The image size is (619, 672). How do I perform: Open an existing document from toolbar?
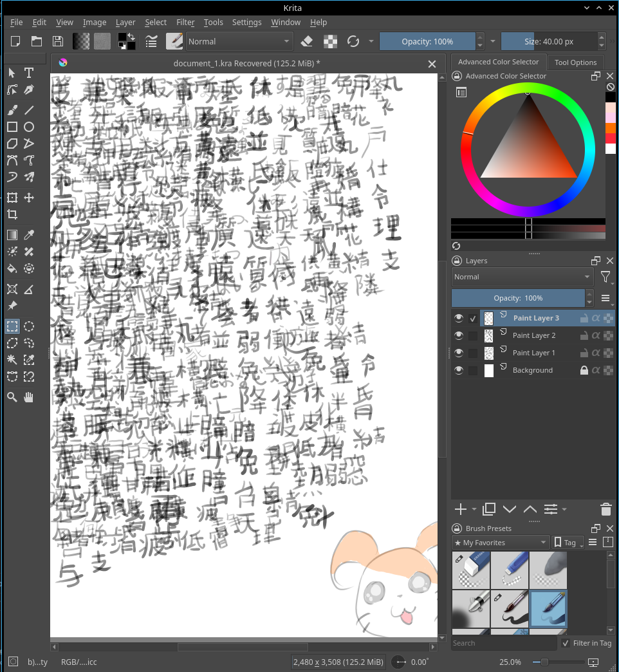tap(37, 41)
